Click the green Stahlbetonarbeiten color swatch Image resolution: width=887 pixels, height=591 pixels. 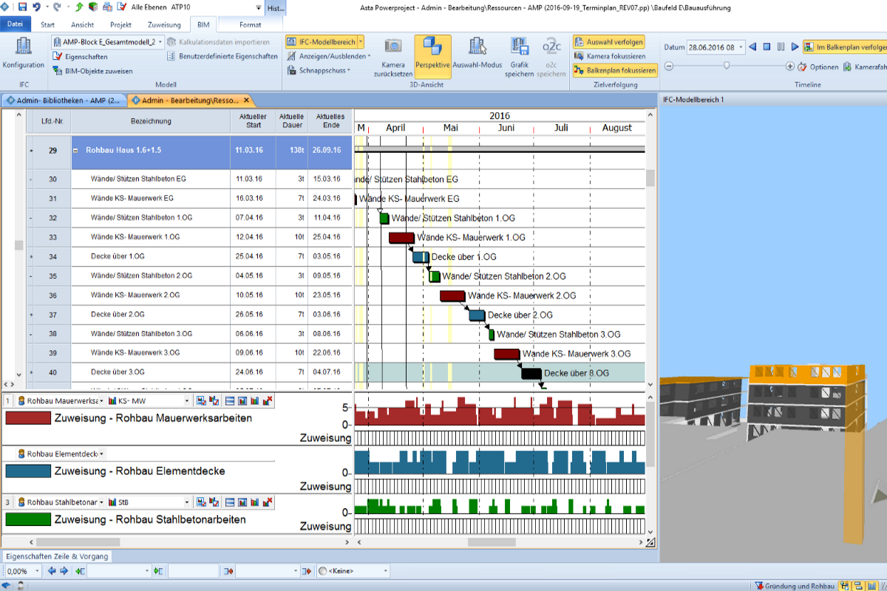coord(28,519)
